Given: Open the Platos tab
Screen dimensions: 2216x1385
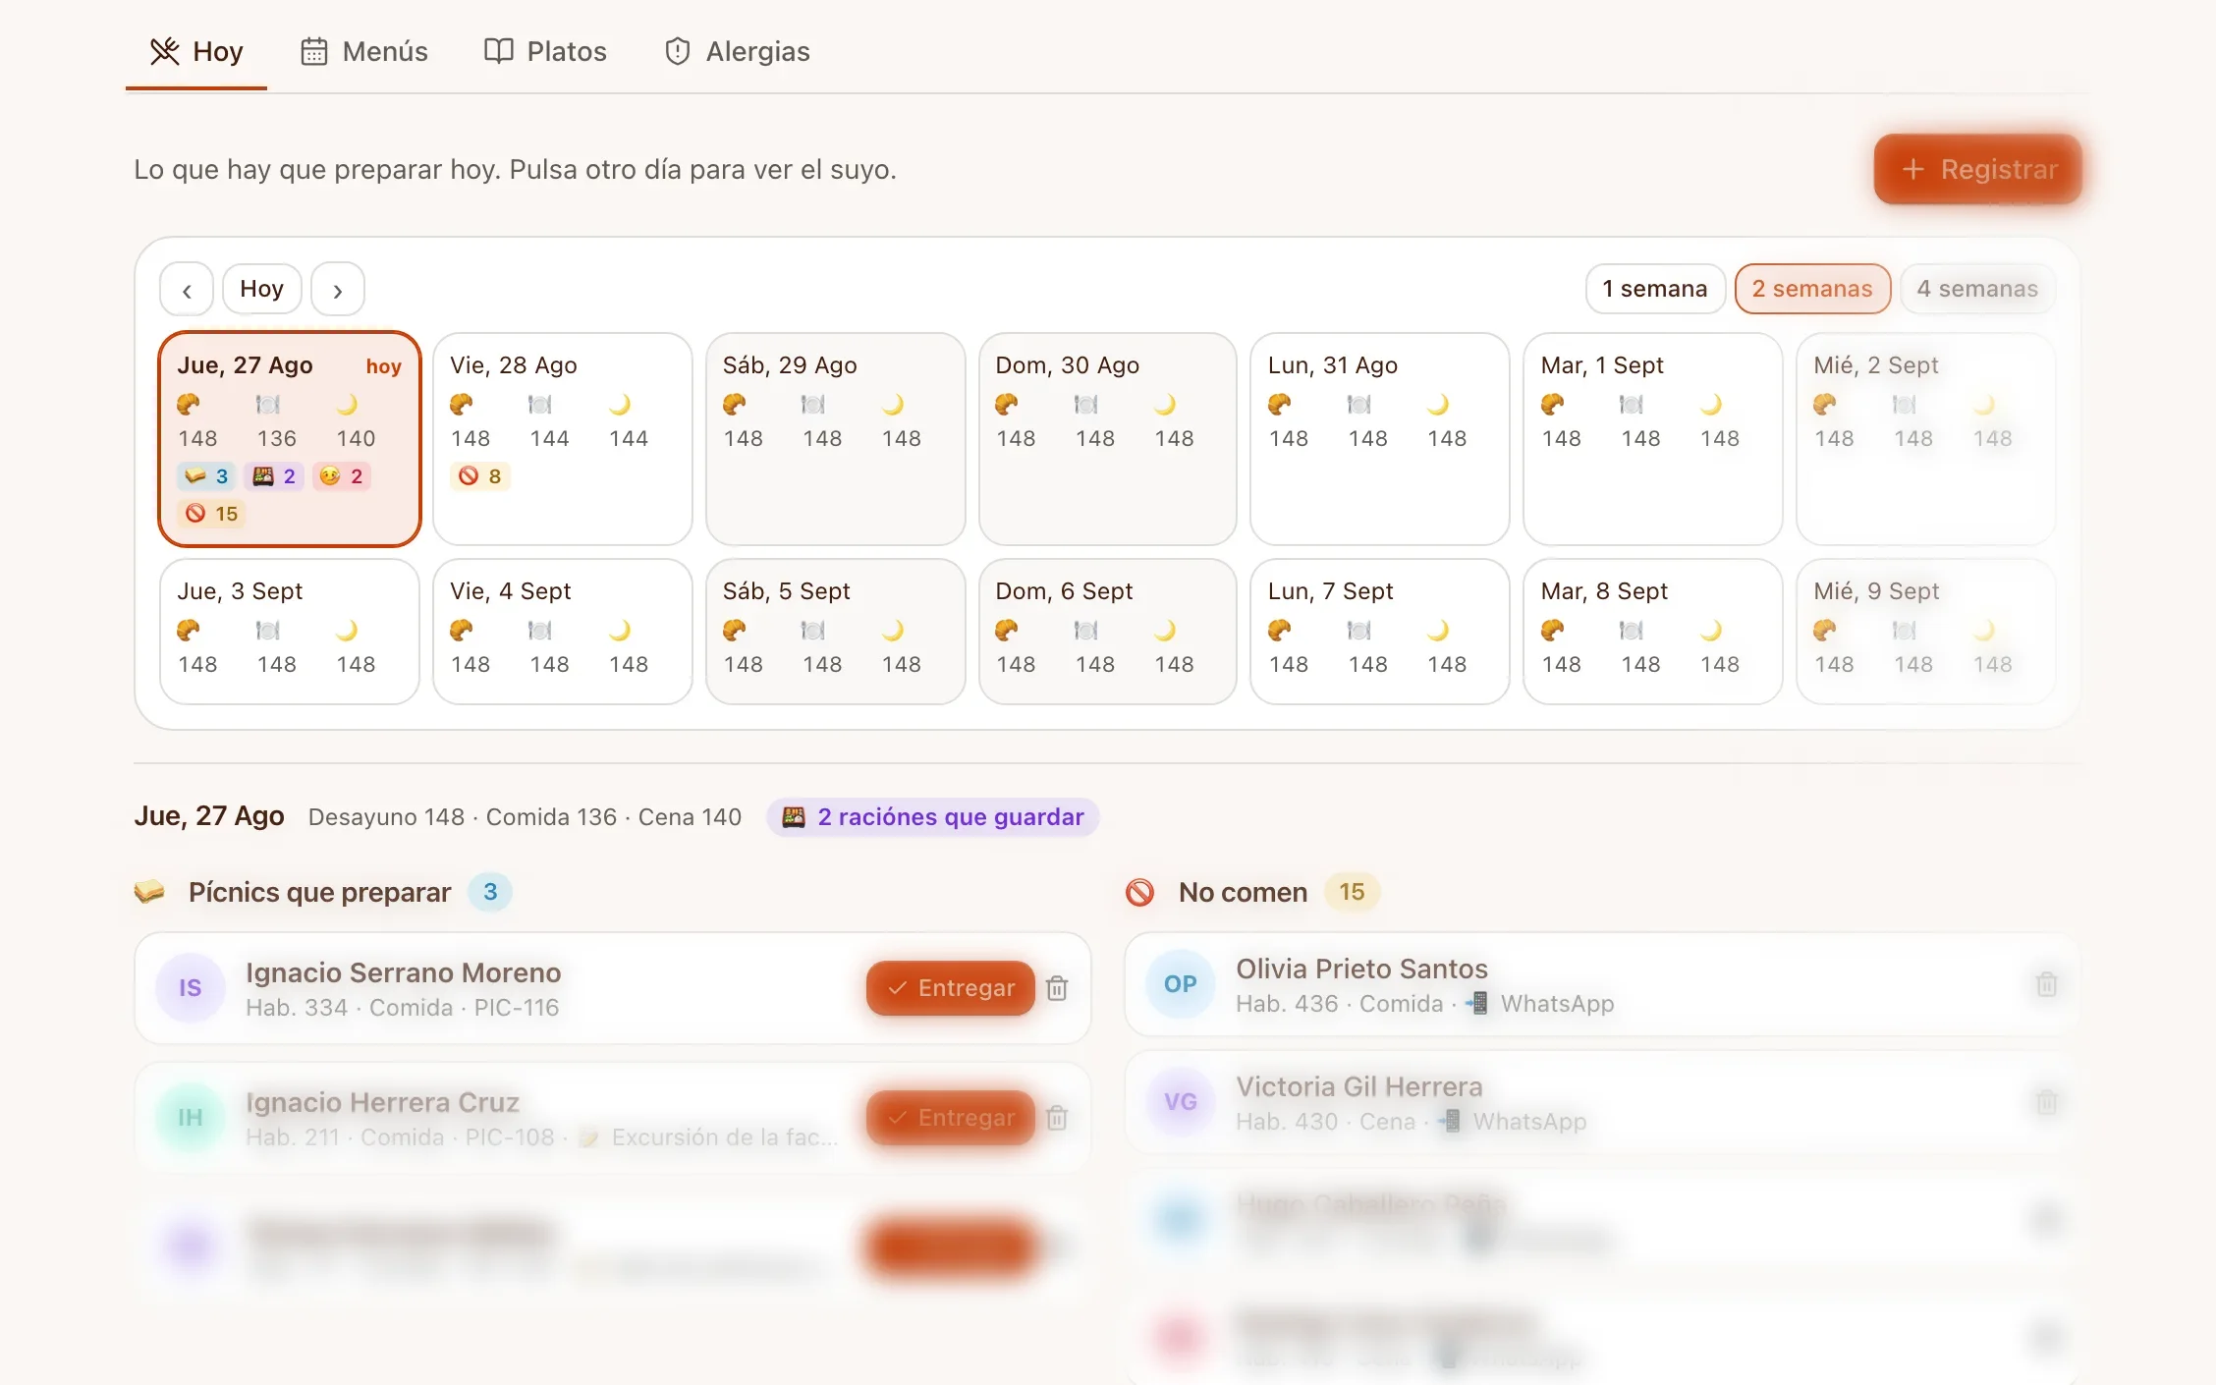Looking at the screenshot, I should 546,51.
